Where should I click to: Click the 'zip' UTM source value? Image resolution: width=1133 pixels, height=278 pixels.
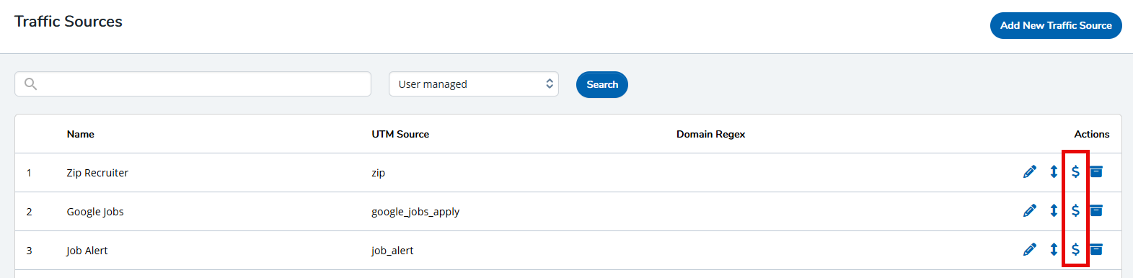(x=379, y=173)
